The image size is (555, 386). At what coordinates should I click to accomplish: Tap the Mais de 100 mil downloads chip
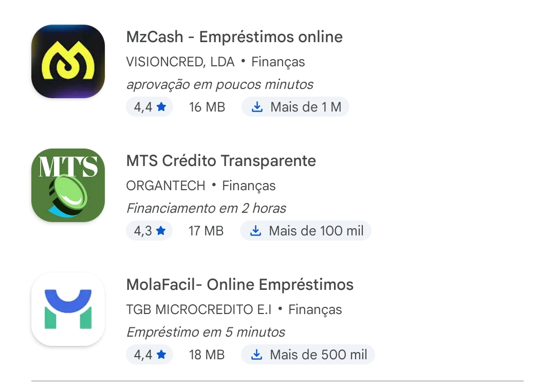[306, 231]
